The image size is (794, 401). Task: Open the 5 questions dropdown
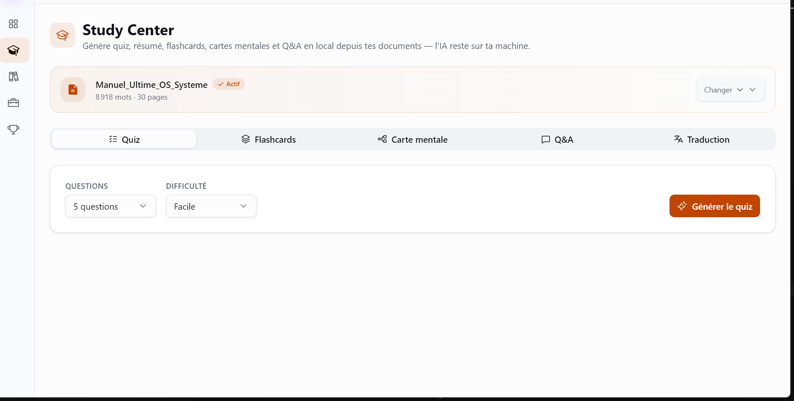coord(111,206)
